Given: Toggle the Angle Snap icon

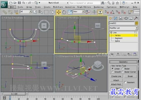Looking at the screenshot, I should tap(112, 12).
